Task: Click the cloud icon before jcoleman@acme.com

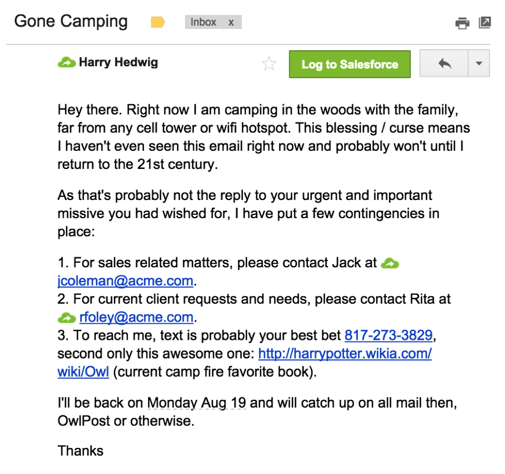Action: pyautogui.click(x=389, y=263)
